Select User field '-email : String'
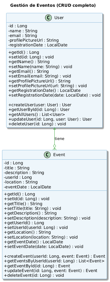Viewport: 110px width, 282px height. click(23, 36)
